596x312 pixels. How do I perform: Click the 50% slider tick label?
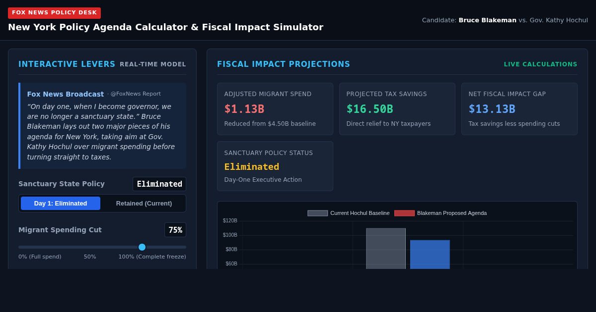(90, 257)
